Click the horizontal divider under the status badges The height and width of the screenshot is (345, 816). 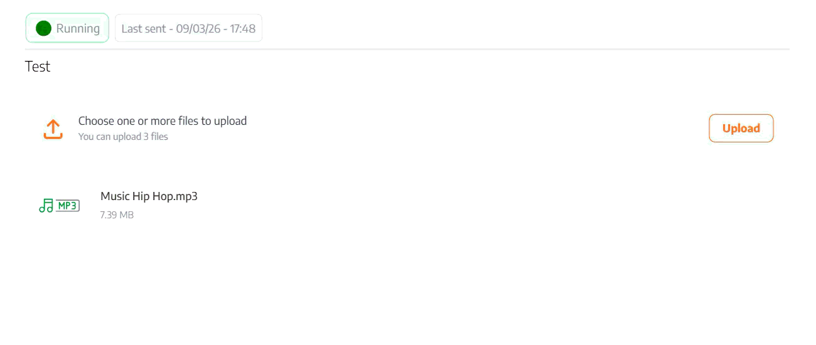coord(407,49)
